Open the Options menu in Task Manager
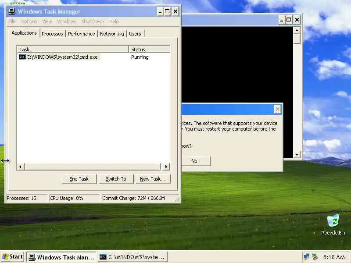The width and height of the screenshot is (351, 263). point(29,21)
